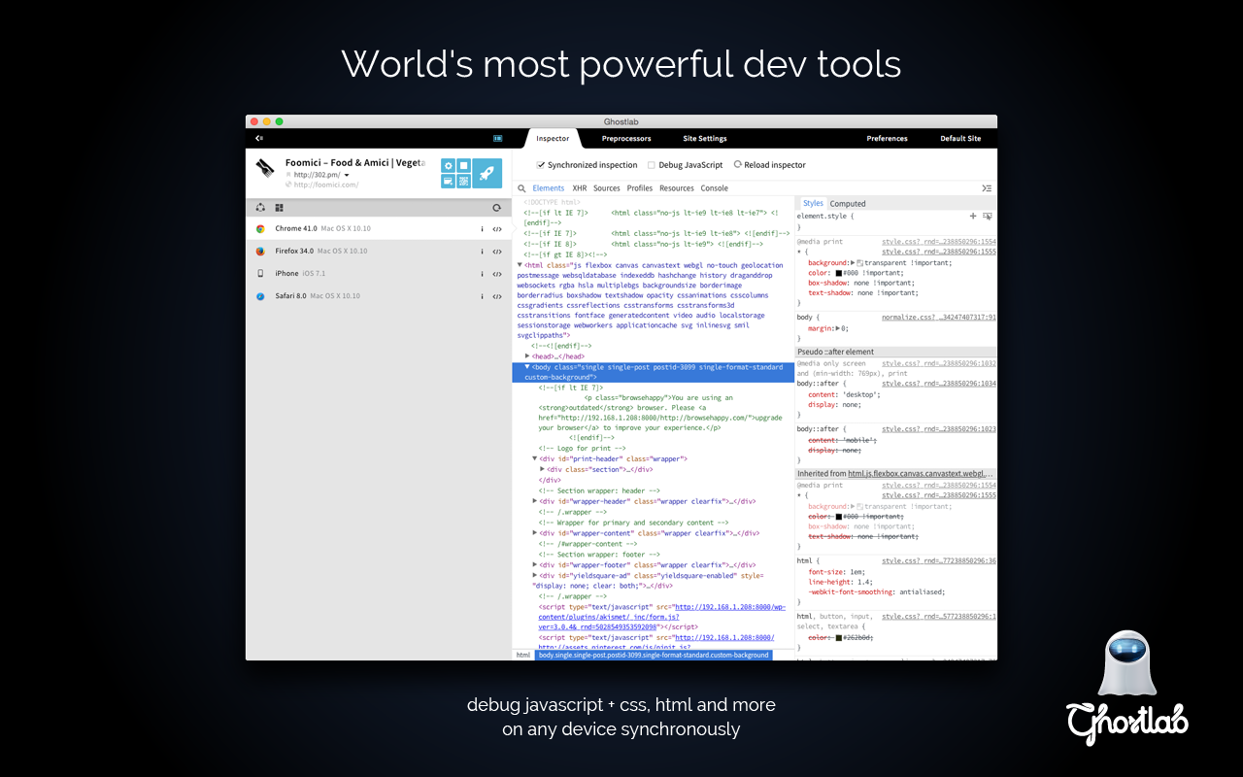Collapse the selected body element node
The image size is (1243, 777).
pos(527,367)
